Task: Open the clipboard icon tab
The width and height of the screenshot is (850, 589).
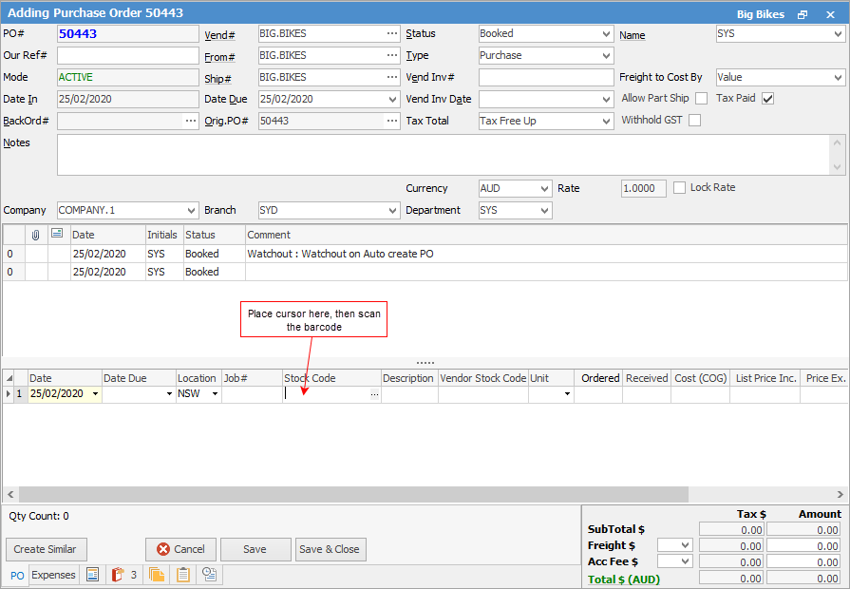Action: (x=183, y=575)
